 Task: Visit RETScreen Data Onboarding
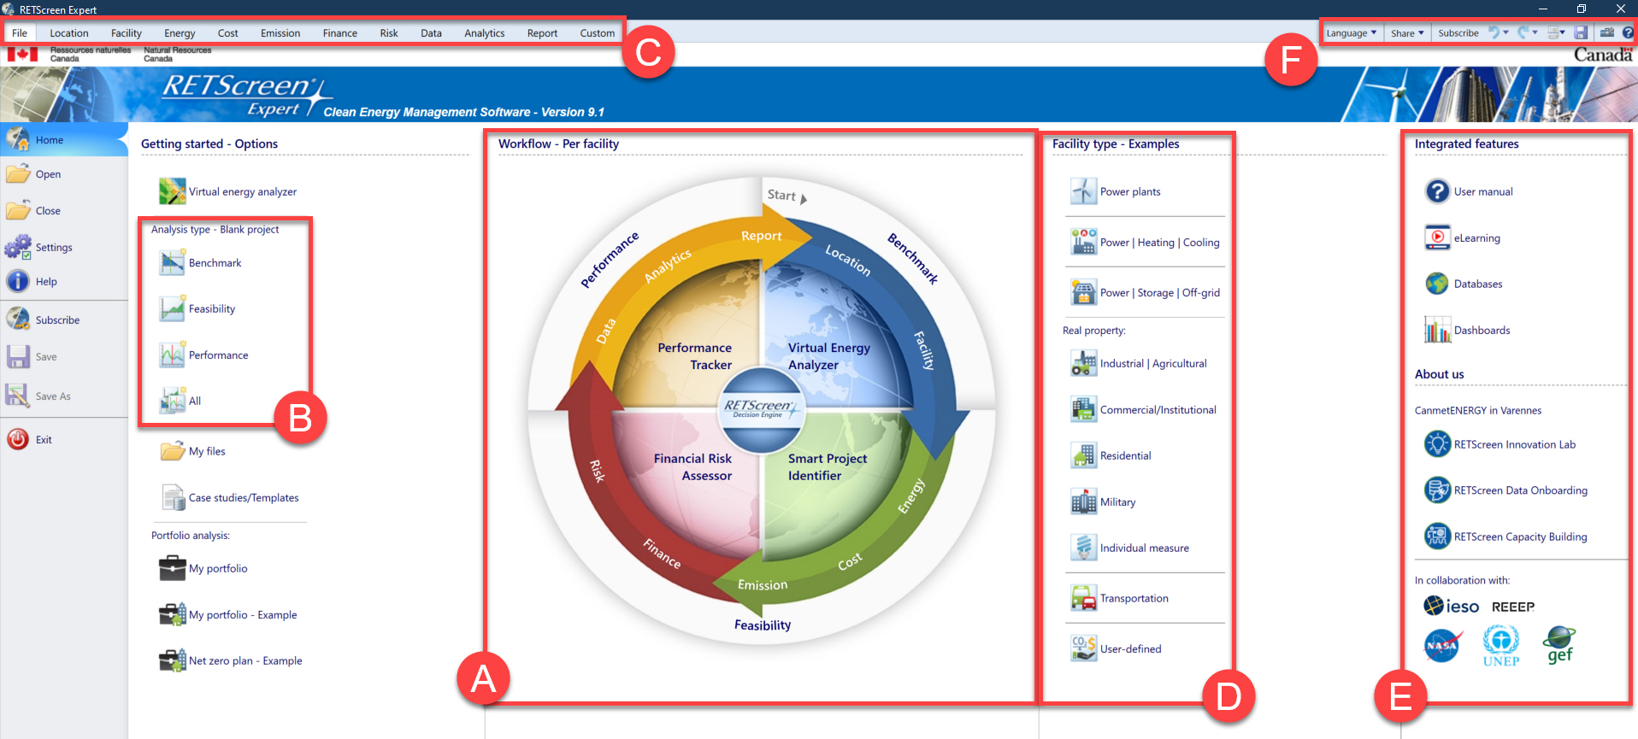(x=1505, y=490)
